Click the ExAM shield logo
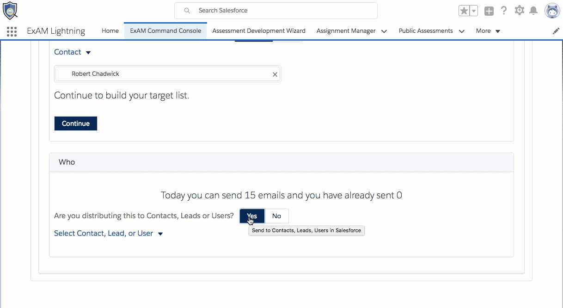The width and height of the screenshot is (563, 308). (10, 10)
